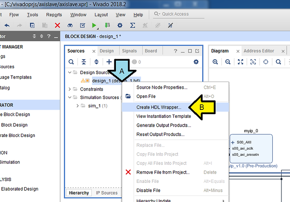The image size is (290, 202).
Task: Open the Tools menu
Action: [33, 15]
